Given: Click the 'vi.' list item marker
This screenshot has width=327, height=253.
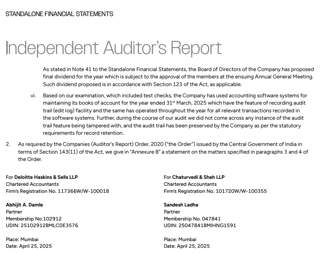Looking at the screenshot, I should 33,96.
